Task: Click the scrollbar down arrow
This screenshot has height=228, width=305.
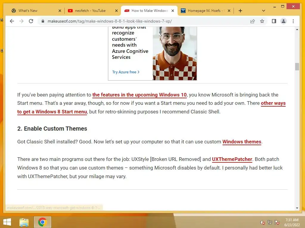Action: pyautogui.click(x=297, y=208)
